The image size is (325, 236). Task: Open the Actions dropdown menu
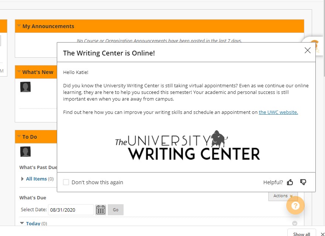[x=283, y=196]
